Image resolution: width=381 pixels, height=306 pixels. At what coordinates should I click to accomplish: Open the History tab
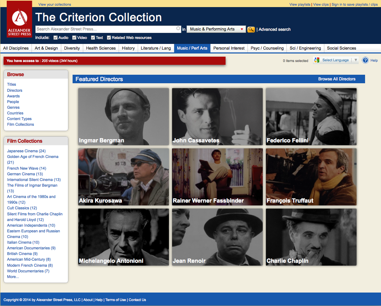(x=128, y=48)
